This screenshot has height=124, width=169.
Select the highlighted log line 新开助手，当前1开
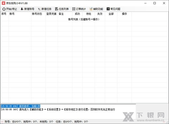click(x=21, y=106)
